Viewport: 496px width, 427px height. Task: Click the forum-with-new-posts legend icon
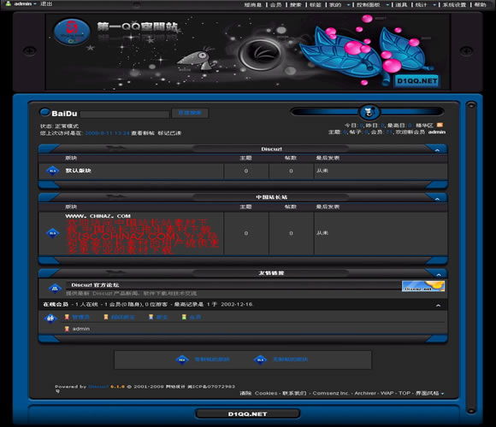point(182,360)
